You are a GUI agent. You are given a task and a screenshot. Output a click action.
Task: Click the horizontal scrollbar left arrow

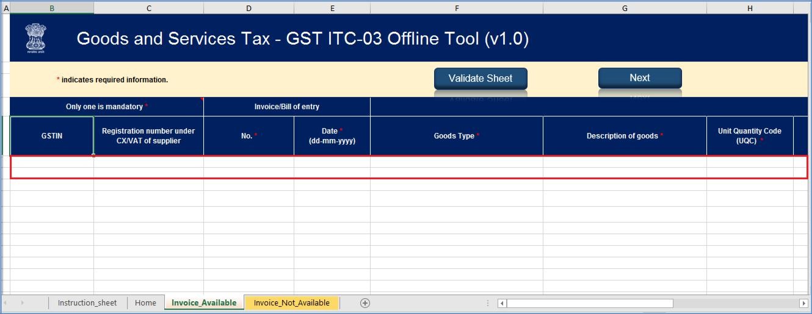pyautogui.click(x=502, y=303)
